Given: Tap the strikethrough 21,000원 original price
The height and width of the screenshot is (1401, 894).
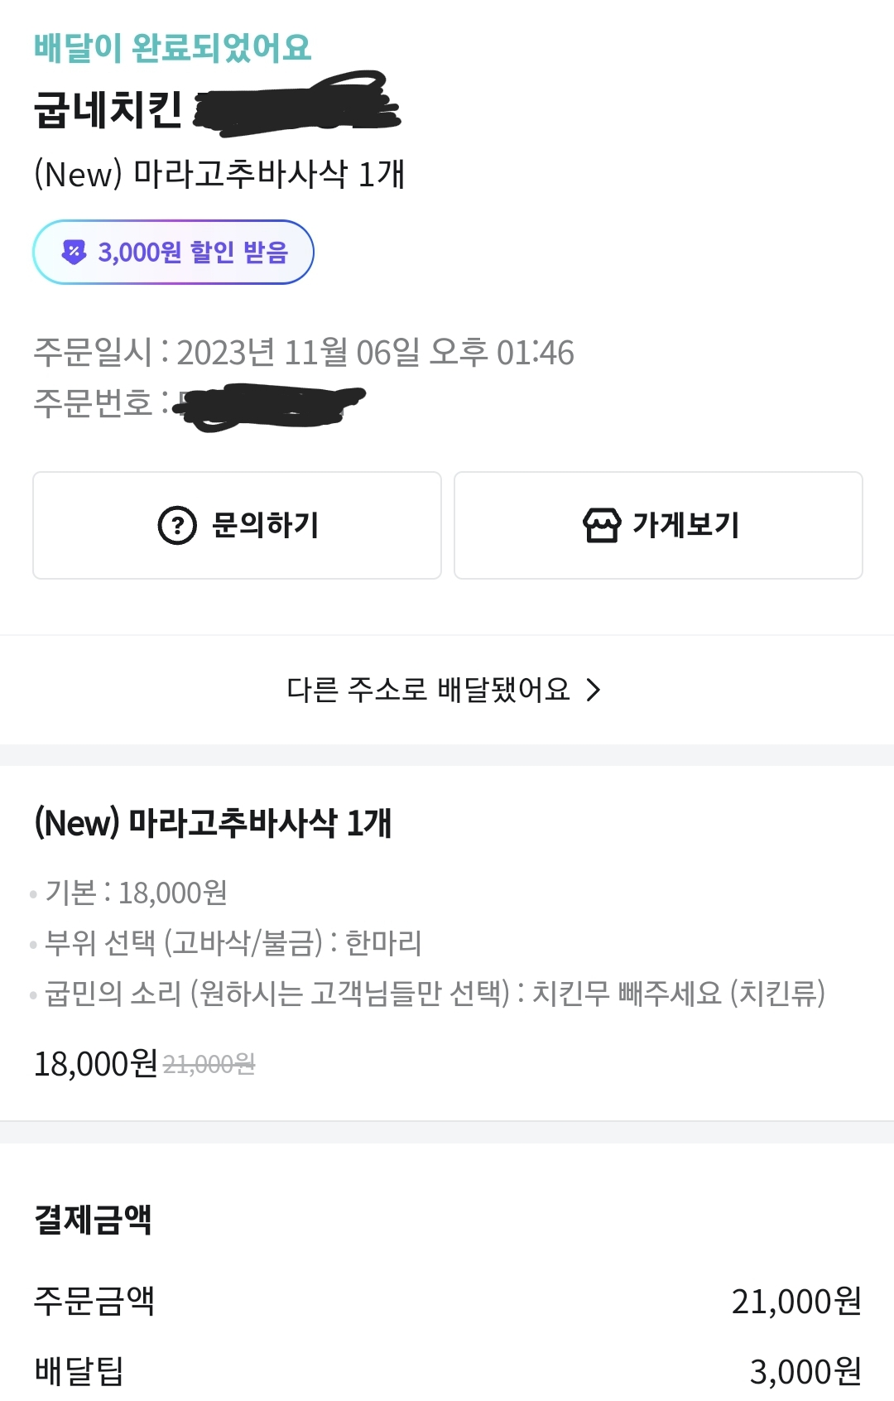Looking at the screenshot, I should pos(209,1064).
